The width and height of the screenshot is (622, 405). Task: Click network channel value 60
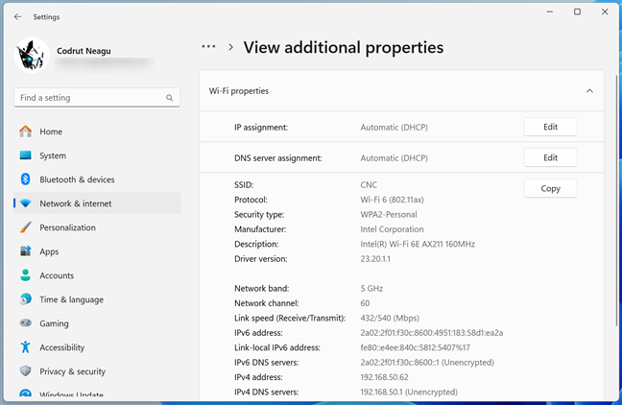click(365, 303)
